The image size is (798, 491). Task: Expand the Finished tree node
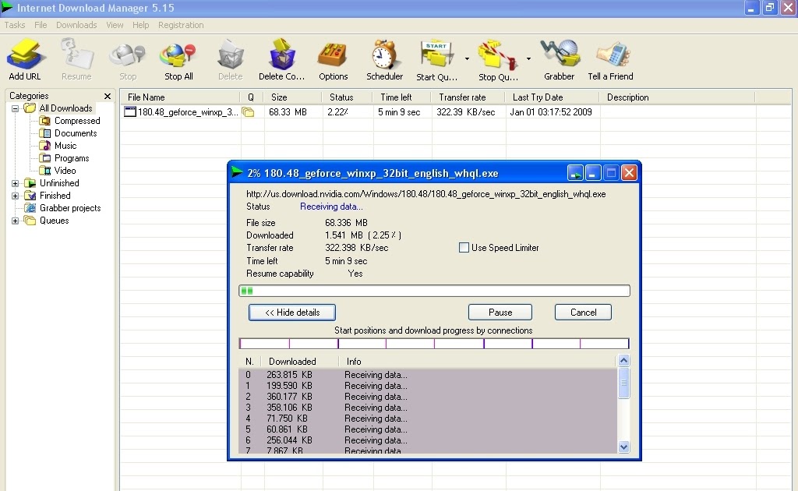click(x=16, y=196)
